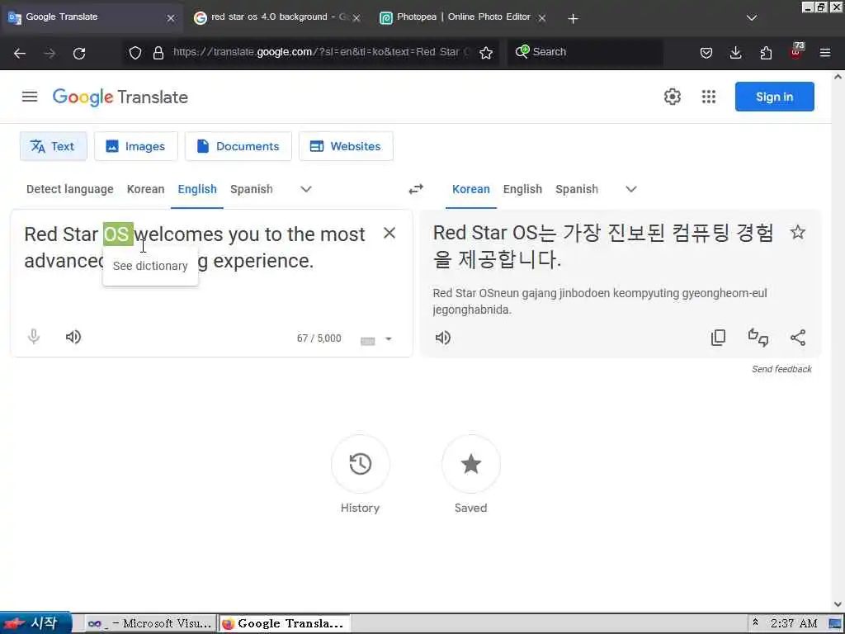Listen to the Korean translation
The image size is (845, 634).
pos(442,338)
